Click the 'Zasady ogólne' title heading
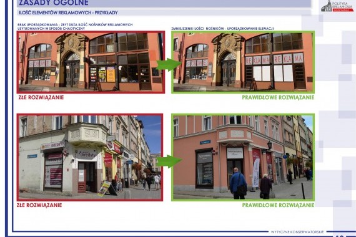The height and width of the screenshot is (237, 356). click(x=54, y=3)
